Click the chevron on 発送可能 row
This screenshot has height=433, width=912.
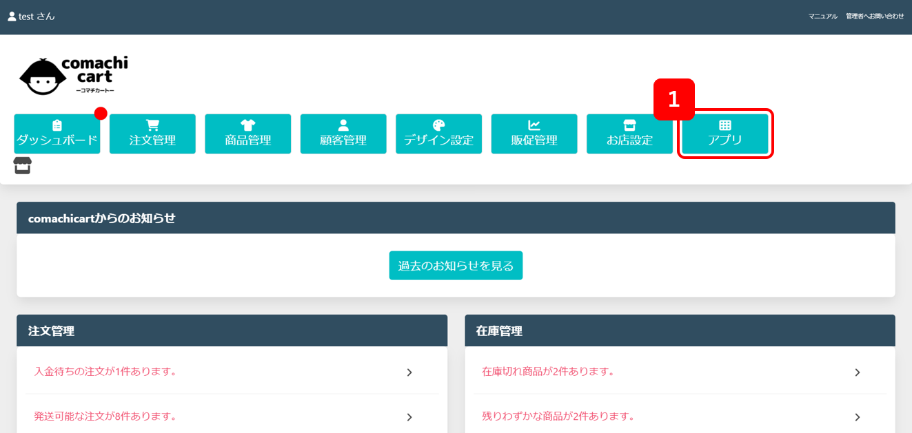pos(409,417)
